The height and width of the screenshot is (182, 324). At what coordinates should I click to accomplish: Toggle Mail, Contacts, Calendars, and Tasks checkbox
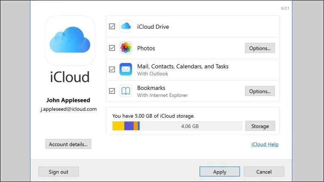click(x=112, y=69)
